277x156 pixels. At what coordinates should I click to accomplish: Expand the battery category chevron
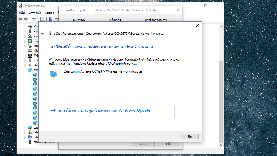tap(25, 46)
